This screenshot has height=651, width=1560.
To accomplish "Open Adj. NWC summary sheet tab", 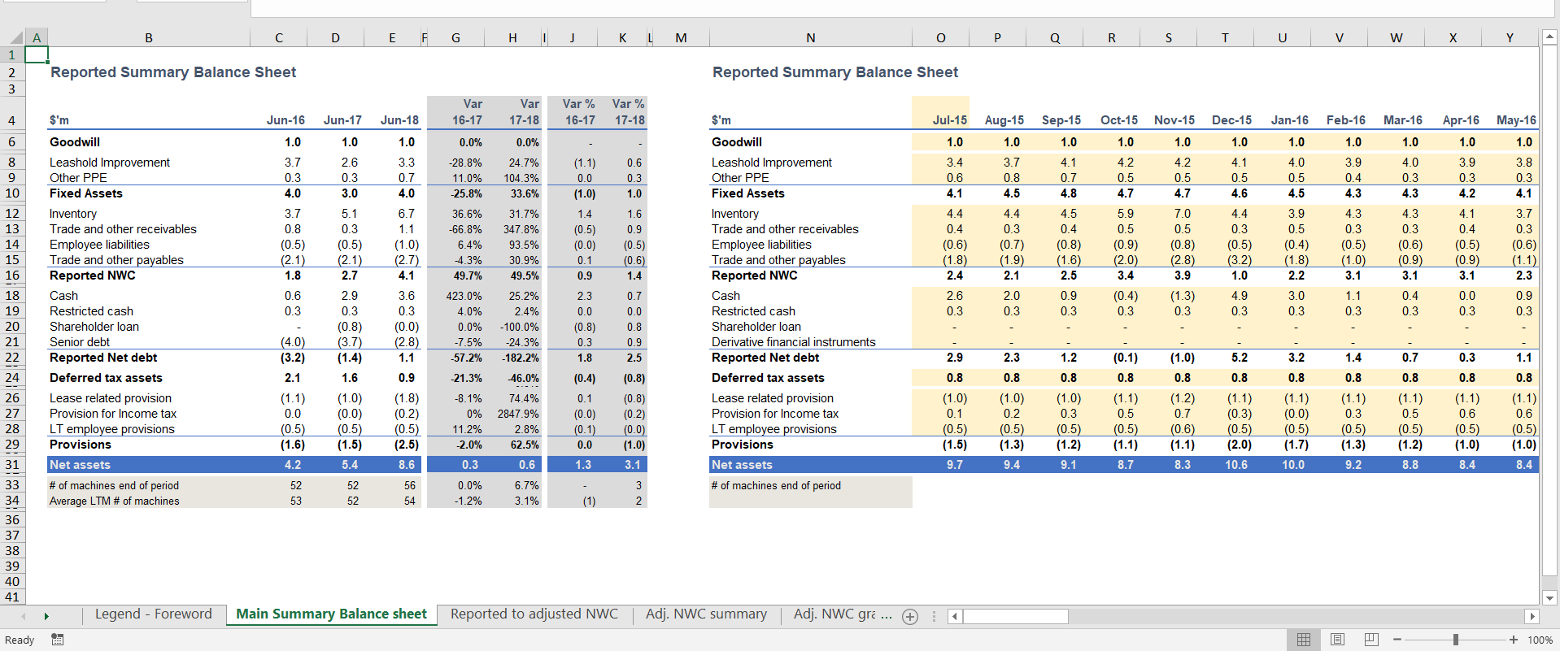I will click(x=706, y=614).
